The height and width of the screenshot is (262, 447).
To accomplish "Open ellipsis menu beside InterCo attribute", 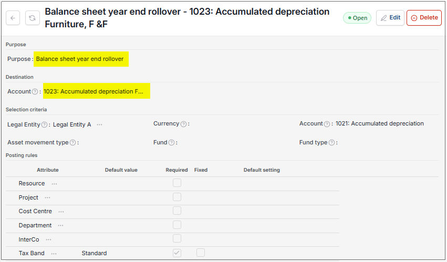I will (x=48, y=239).
